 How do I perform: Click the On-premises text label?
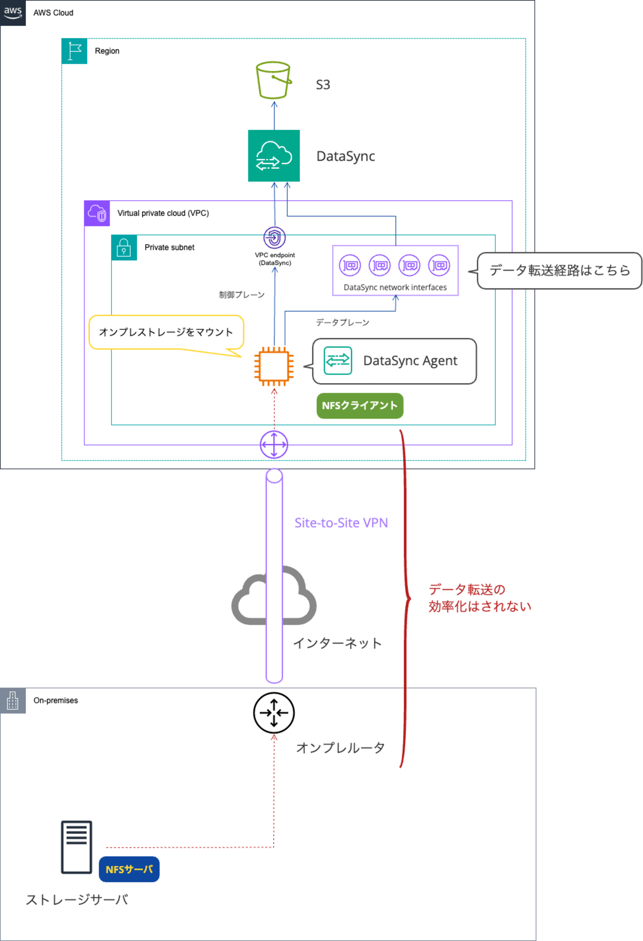click(x=56, y=701)
